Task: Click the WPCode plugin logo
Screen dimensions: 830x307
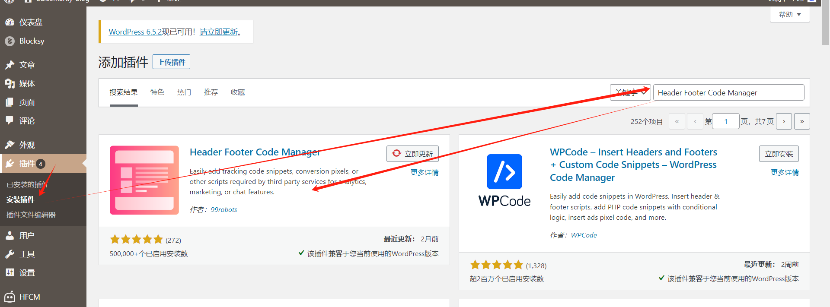Action: point(504,180)
